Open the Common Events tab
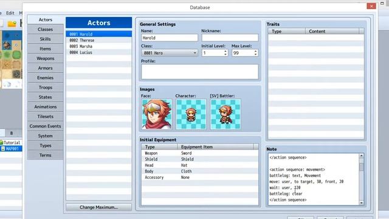This screenshot has width=389, height=219. 46,126
